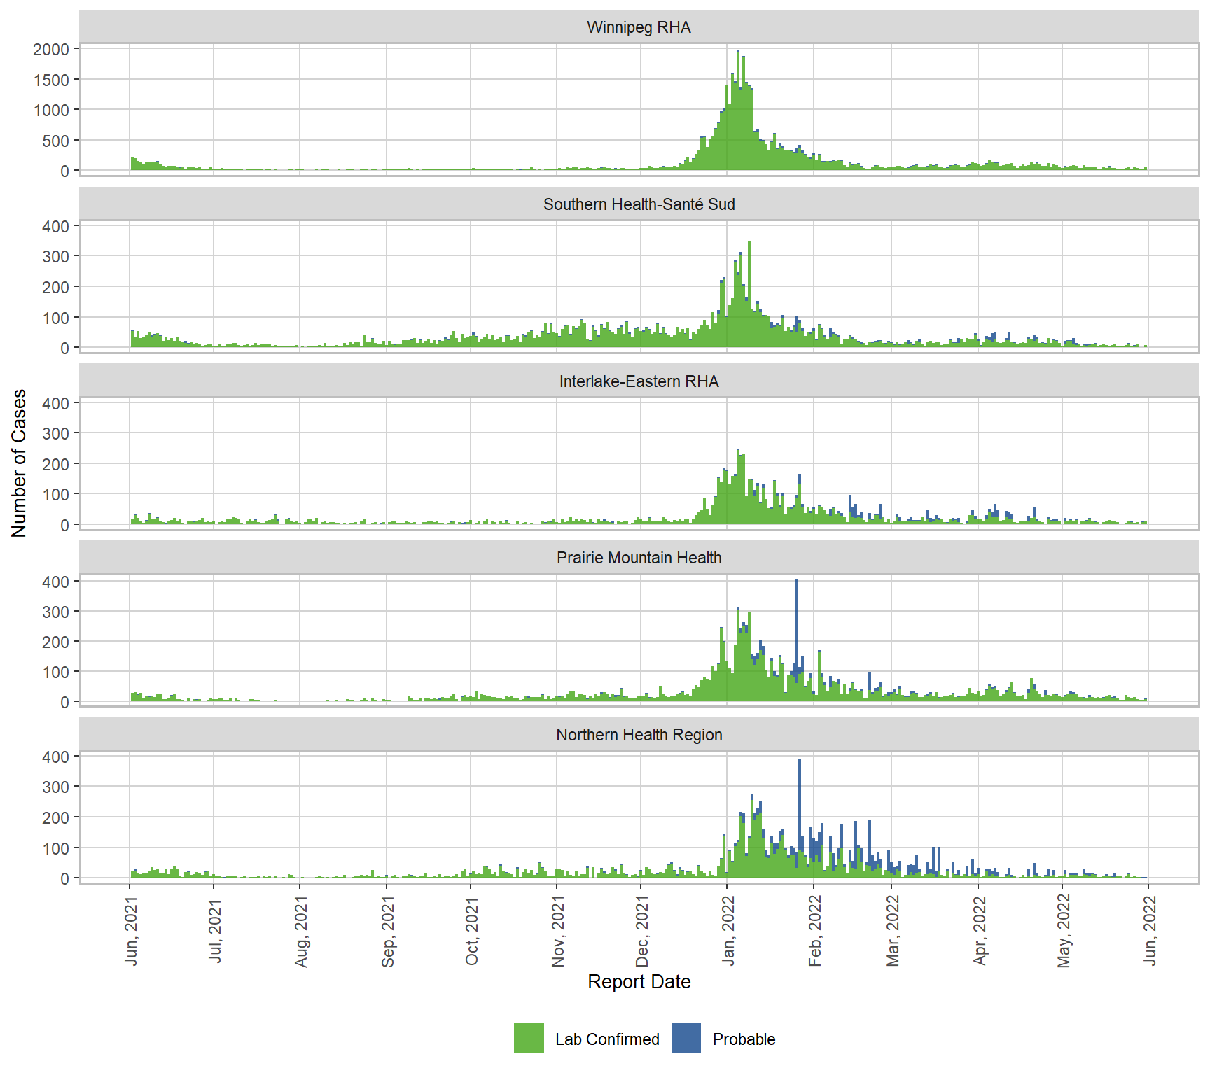The width and height of the screenshot is (1210, 1075).
Task: Click the Number of Cases axis title
Action: [19, 463]
